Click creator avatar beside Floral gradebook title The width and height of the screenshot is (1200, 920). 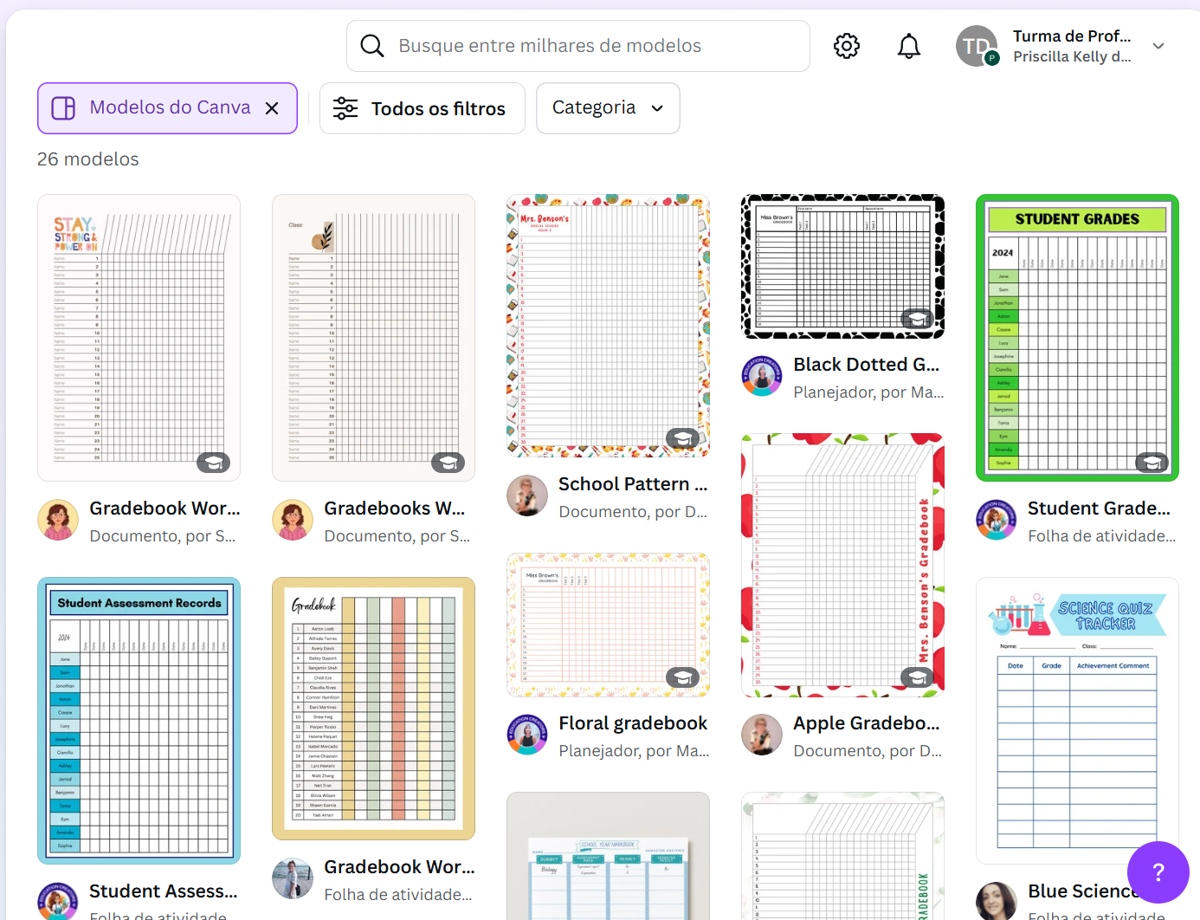pyautogui.click(x=527, y=735)
